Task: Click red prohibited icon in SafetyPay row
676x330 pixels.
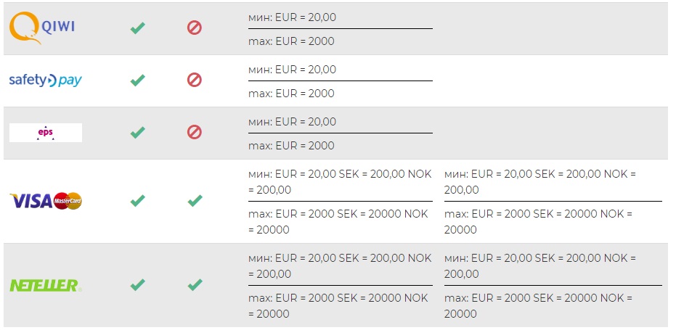Action: point(195,81)
